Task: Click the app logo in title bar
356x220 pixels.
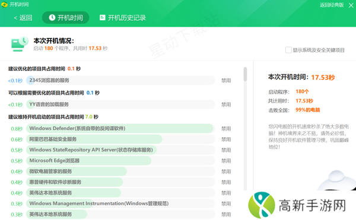Action: tap(4, 5)
